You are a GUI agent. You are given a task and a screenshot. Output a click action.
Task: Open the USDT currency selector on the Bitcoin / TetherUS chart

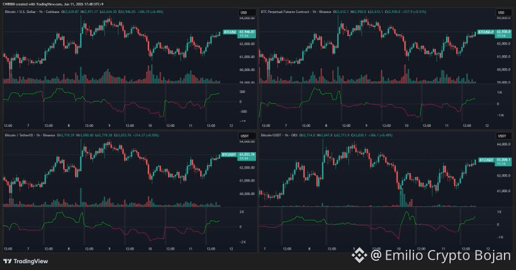(x=247, y=136)
